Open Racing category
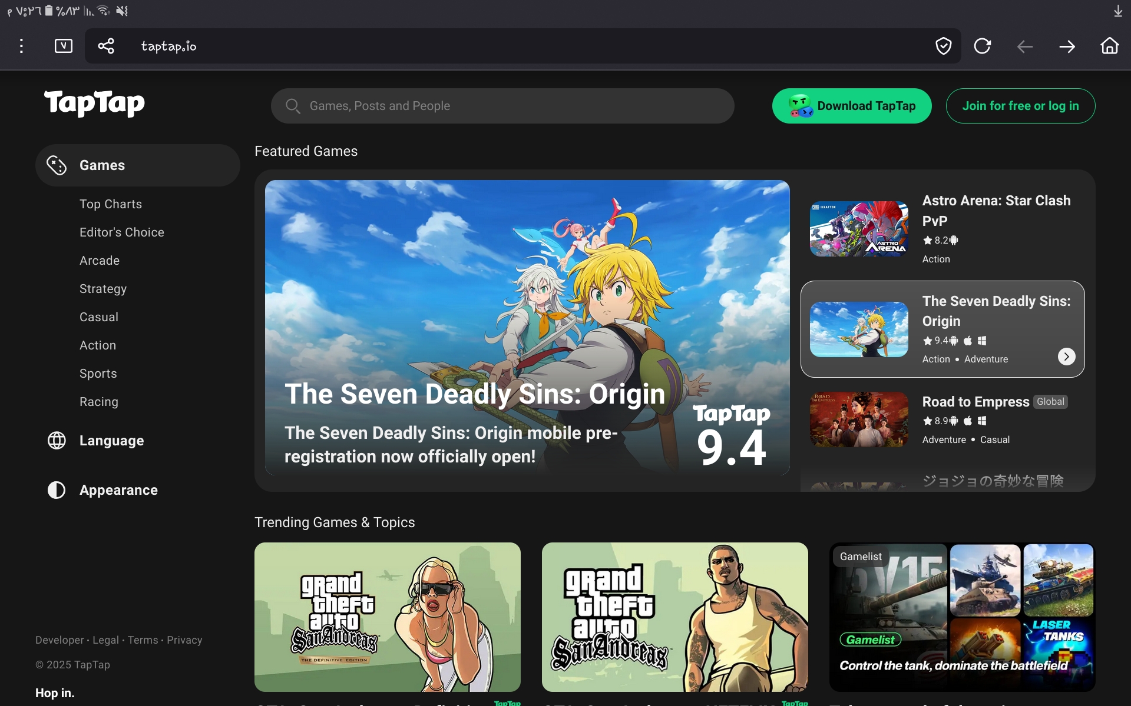This screenshot has width=1131, height=706. [x=99, y=402]
